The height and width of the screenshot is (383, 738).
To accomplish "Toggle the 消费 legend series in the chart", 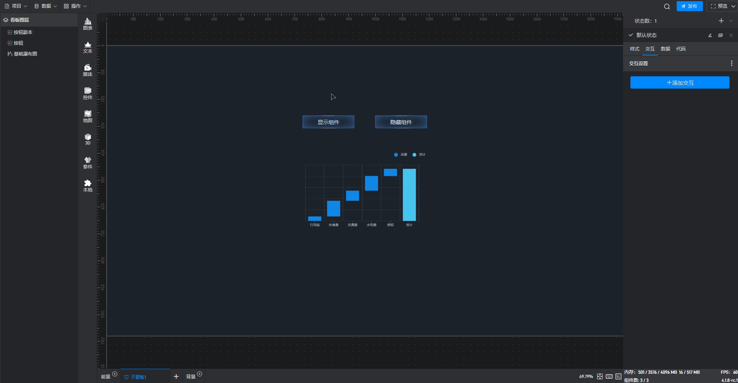I will [x=401, y=155].
